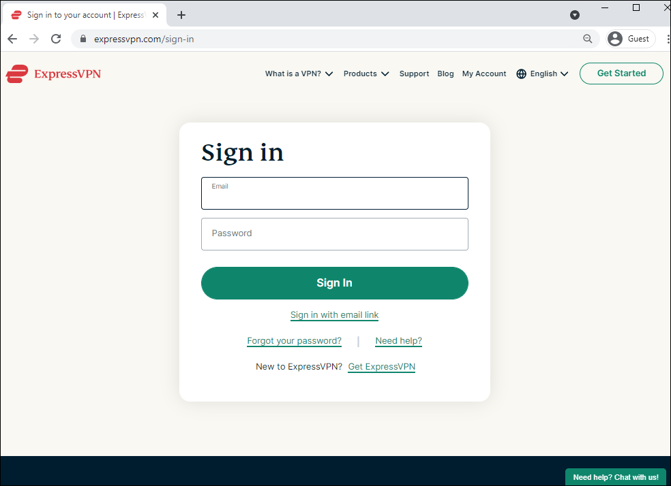
Task: Open the Guest profile avatar
Action: [x=614, y=39]
